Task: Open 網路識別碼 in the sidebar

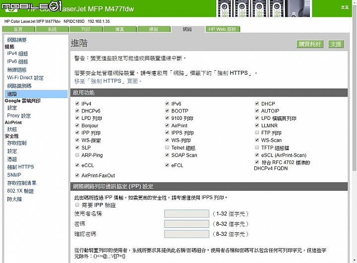Action: click(19, 86)
